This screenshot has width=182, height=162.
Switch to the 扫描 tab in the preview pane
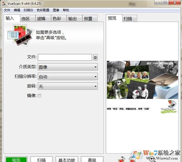[x=128, y=19]
